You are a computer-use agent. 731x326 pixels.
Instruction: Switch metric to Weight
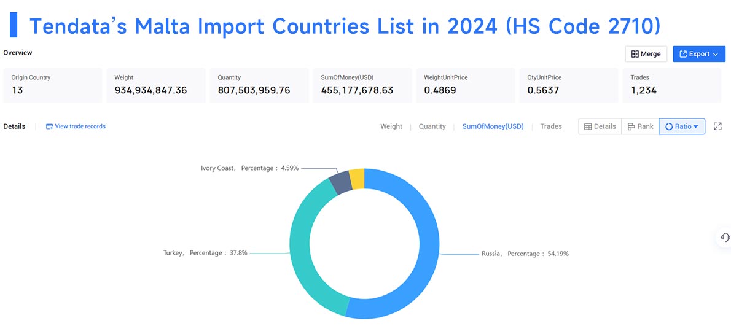click(x=391, y=126)
